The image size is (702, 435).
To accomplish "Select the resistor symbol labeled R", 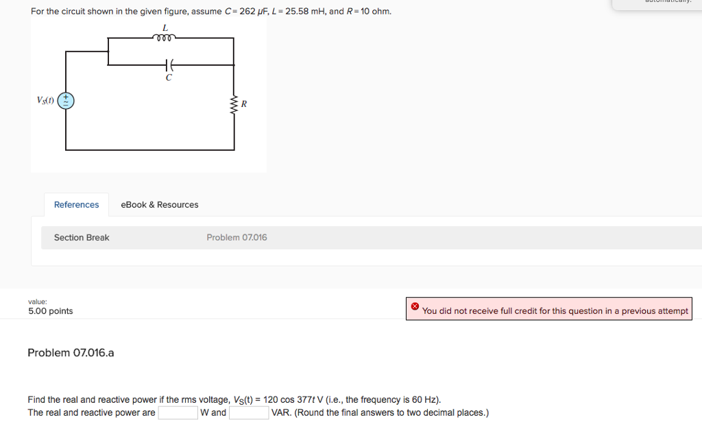I will 234,104.
